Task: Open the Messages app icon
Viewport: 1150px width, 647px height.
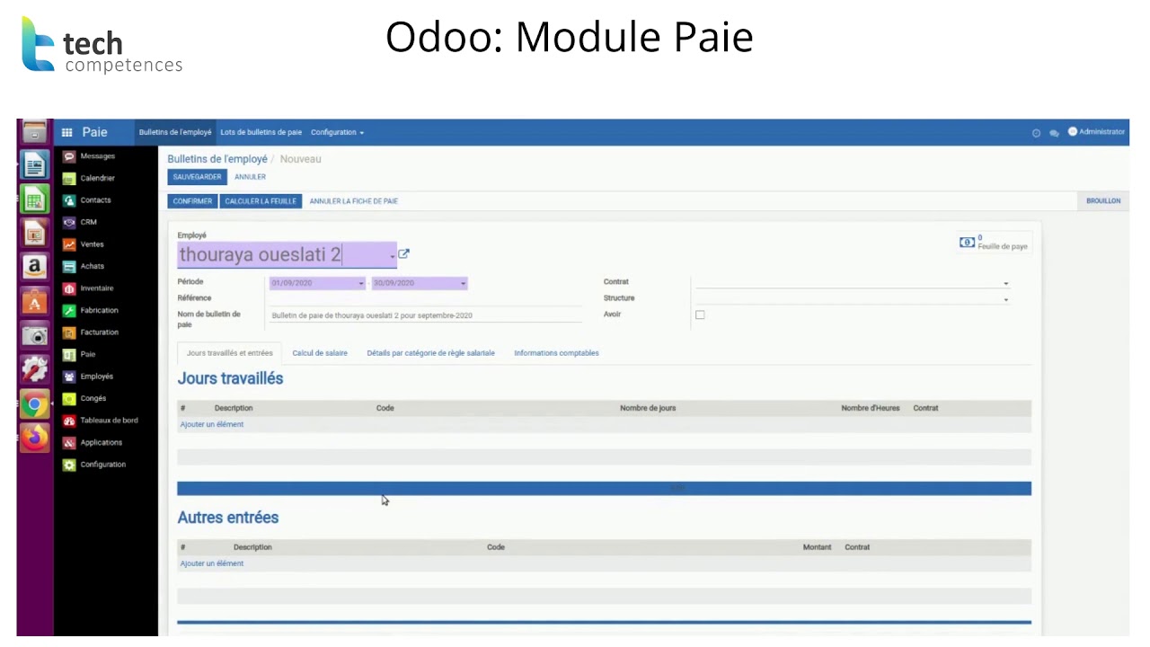Action: (69, 156)
